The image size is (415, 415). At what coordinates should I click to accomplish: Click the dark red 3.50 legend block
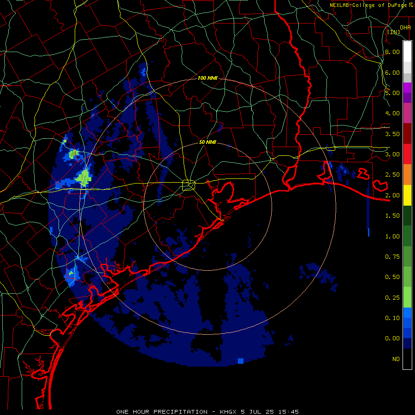pyautogui.click(x=407, y=134)
